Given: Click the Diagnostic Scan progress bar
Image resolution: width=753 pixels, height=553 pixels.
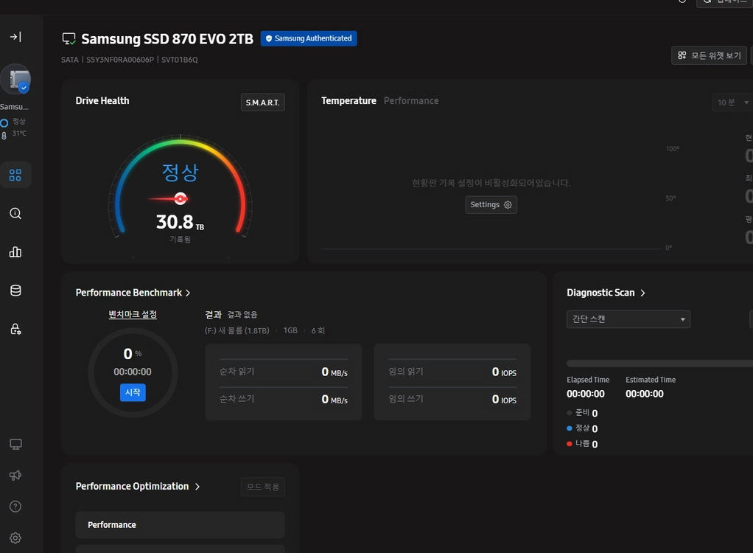Looking at the screenshot, I should 660,364.
